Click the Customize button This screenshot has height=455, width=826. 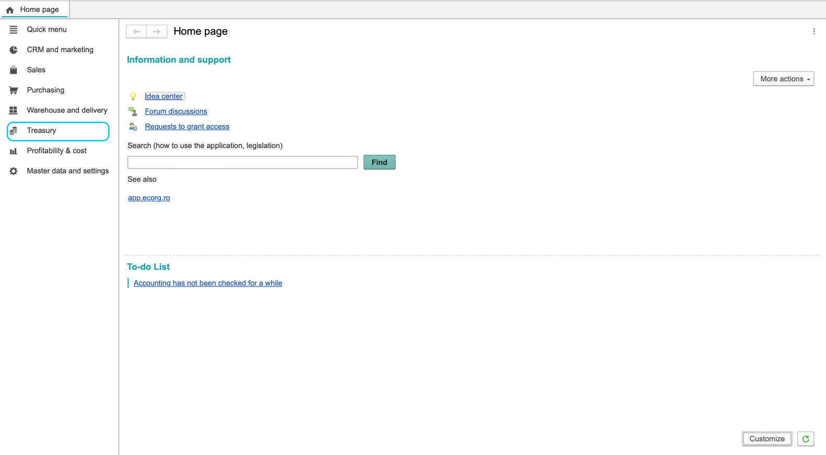[x=767, y=439]
